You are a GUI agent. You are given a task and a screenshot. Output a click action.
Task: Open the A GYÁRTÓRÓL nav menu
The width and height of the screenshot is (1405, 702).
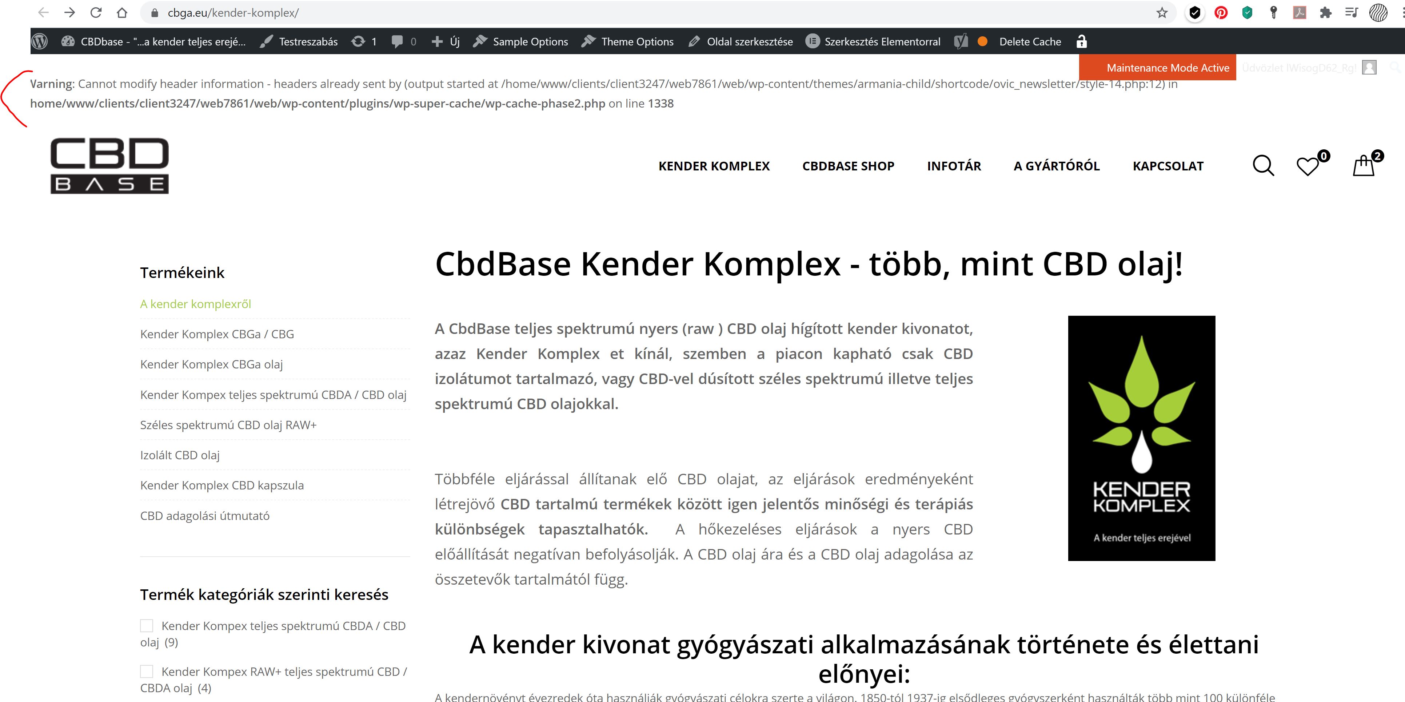pyautogui.click(x=1057, y=166)
